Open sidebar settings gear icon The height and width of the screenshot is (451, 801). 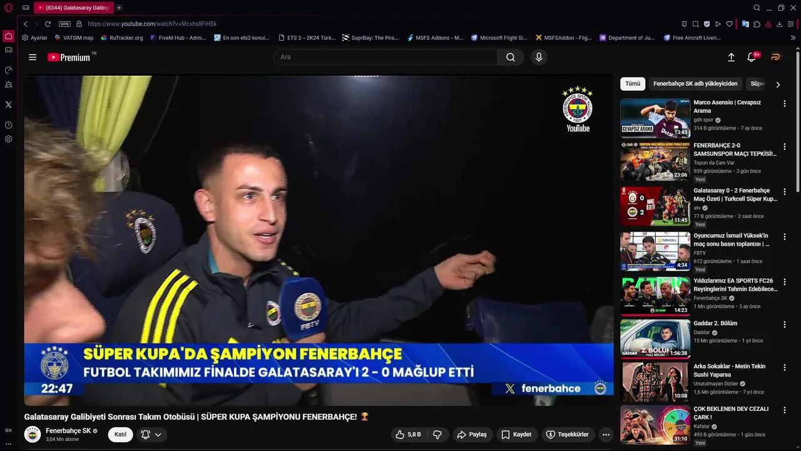point(9,139)
